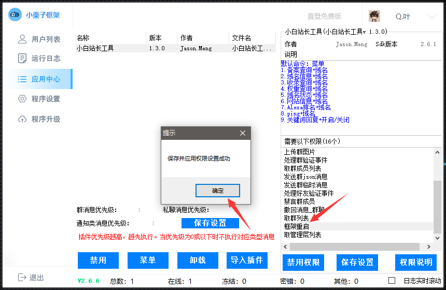Click the 退出 exit door icon

pyautogui.click(x=22, y=277)
